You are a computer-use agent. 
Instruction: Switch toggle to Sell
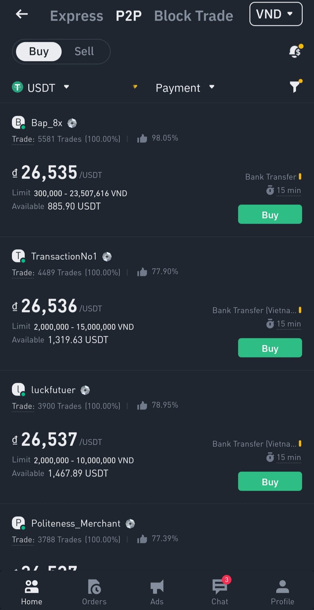coord(84,51)
